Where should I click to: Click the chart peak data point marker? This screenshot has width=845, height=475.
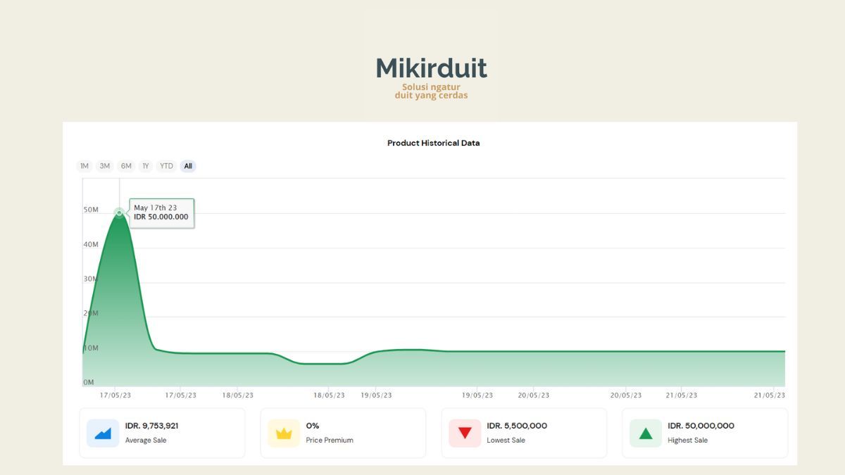tap(119, 213)
